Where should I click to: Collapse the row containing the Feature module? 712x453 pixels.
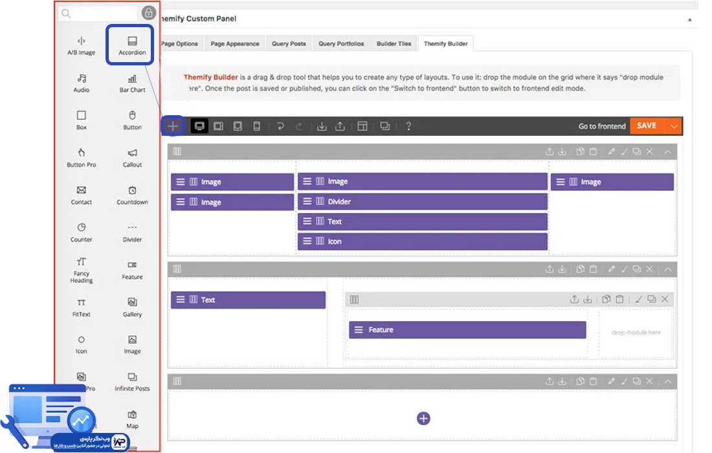[x=667, y=269]
